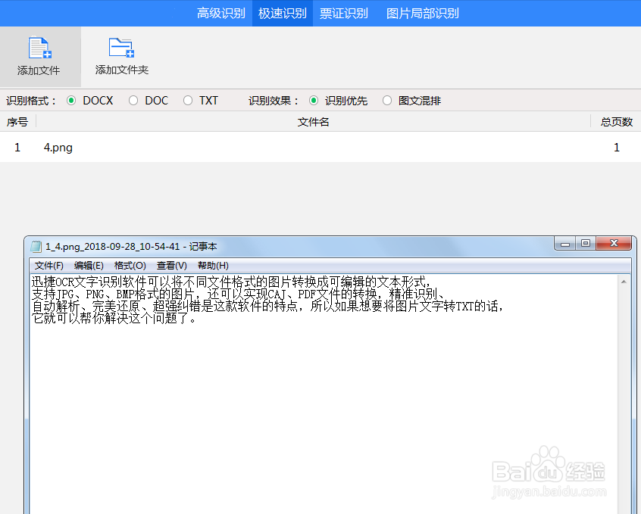Click the Notepad title bar icon

(36, 247)
